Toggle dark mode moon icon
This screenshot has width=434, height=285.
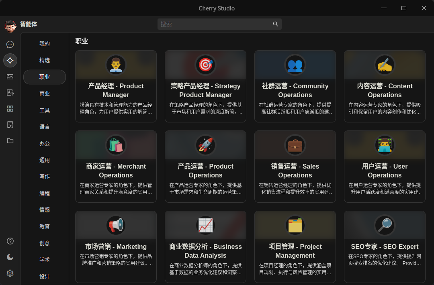pos(10,257)
